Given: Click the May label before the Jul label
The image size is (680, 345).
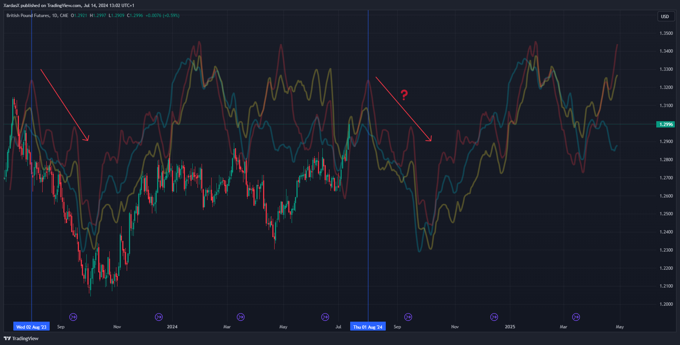Looking at the screenshot, I should (283, 327).
